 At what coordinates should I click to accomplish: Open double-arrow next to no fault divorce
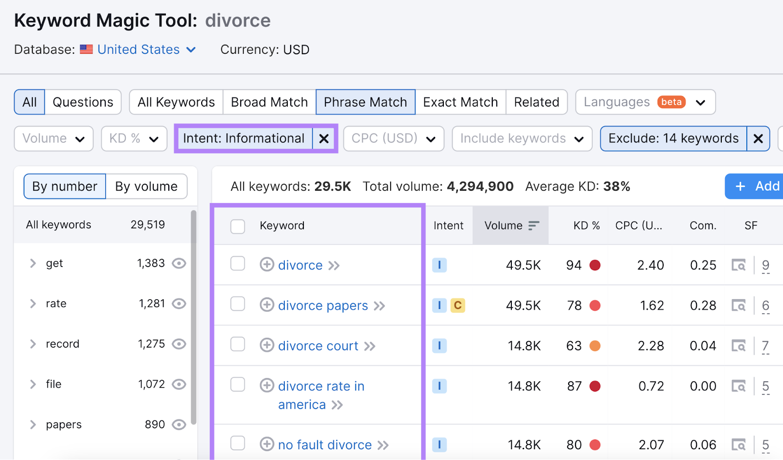pos(383,445)
